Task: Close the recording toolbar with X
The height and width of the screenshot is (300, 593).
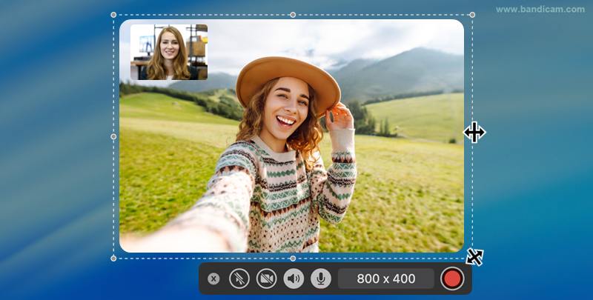Action: [213, 279]
